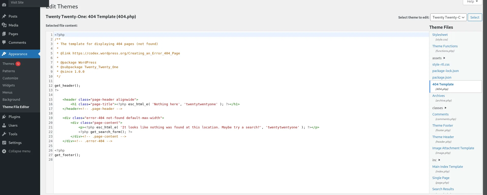Click the Comments speech bubble icon
The width and height of the screenshot is (487, 195).
pyautogui.click(x=4, y=42)
